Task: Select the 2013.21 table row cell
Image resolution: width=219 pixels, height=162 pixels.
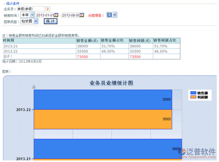Action: [39, 46]
